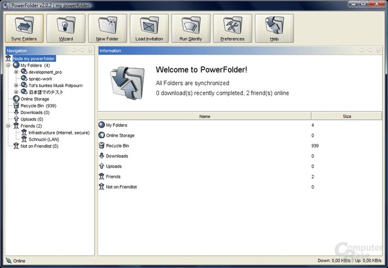Select Not on Friendlist (0) node
Image resolution: width=388 pixels, height=268 pixels.
coord(39,146)
